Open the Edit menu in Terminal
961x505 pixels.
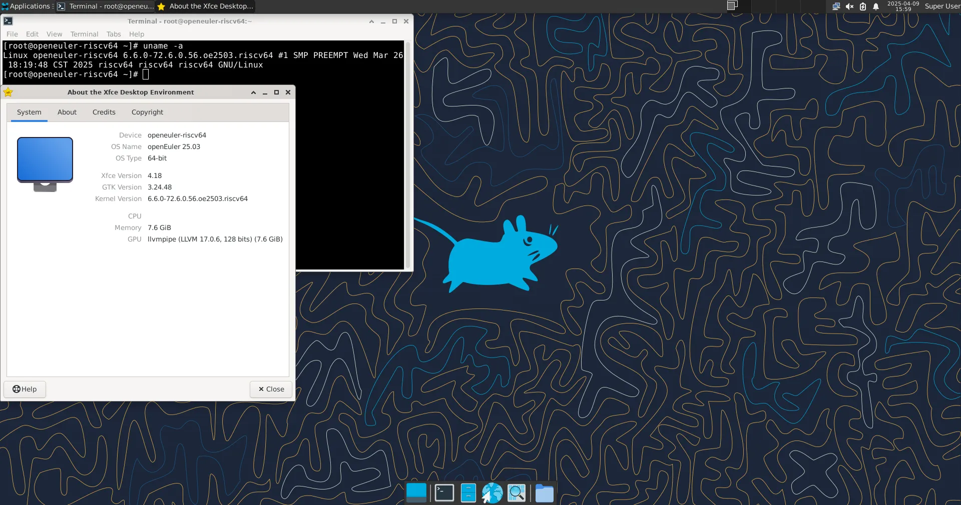coord(32,34)
